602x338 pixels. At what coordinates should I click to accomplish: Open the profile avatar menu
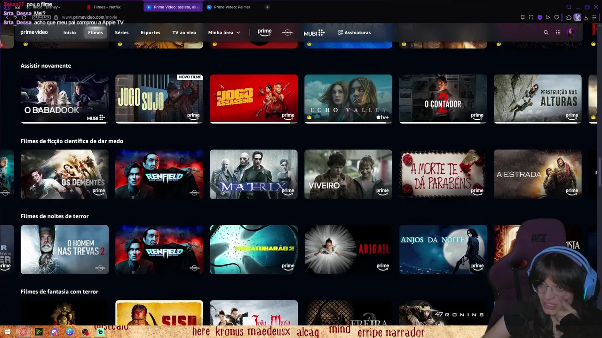(571, 32)
